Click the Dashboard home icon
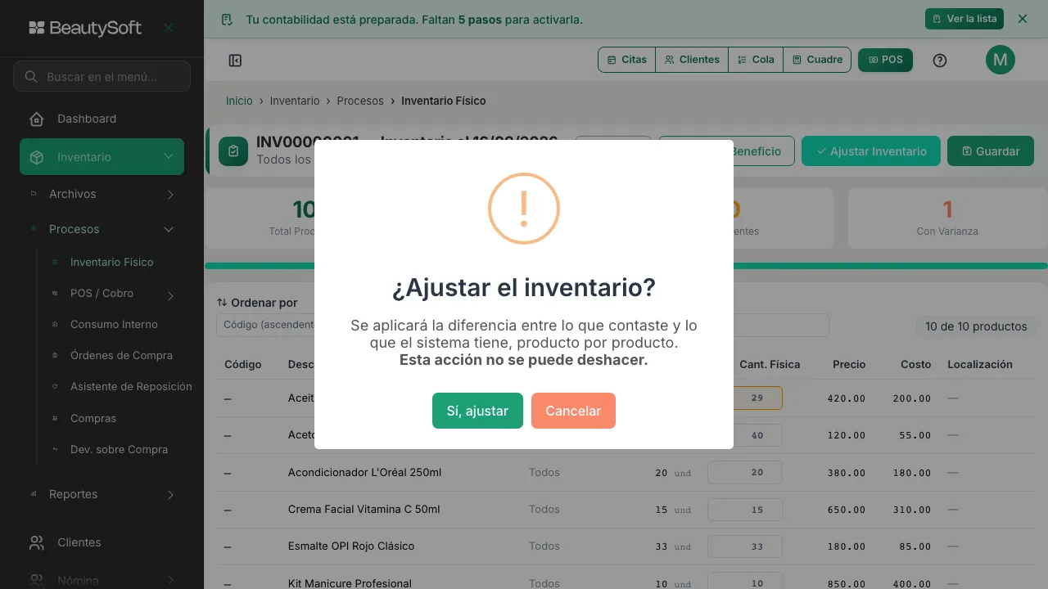This screenshot has width=1048, height=589. [37, 119]
